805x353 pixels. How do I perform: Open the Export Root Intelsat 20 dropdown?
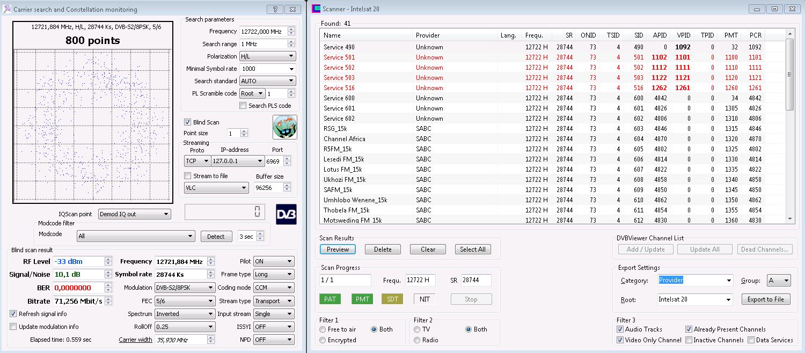pos(696,299)
